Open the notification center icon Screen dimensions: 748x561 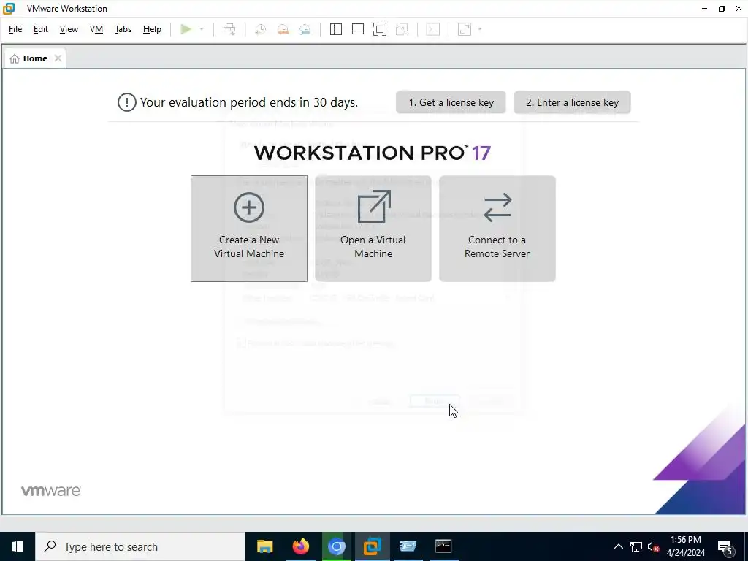click(x=725, y=546)
